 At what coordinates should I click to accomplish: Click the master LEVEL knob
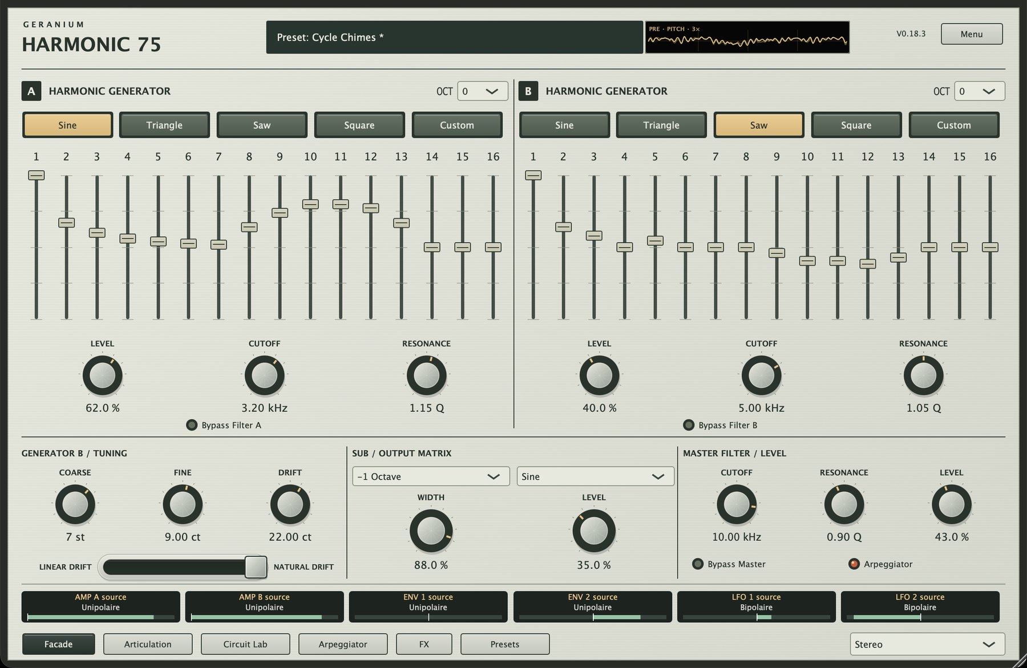[x=952, y=505]
